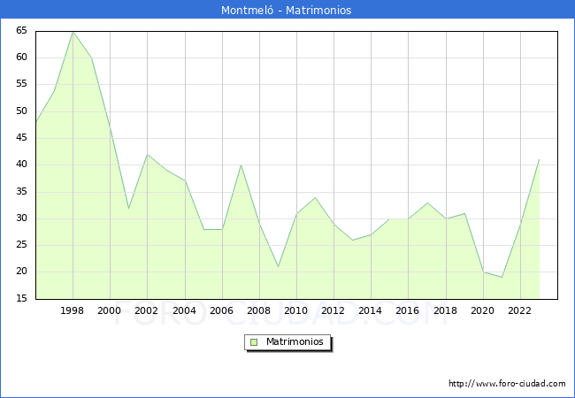Click the y-axis value 35
The image size is (575, 398).
21,192
